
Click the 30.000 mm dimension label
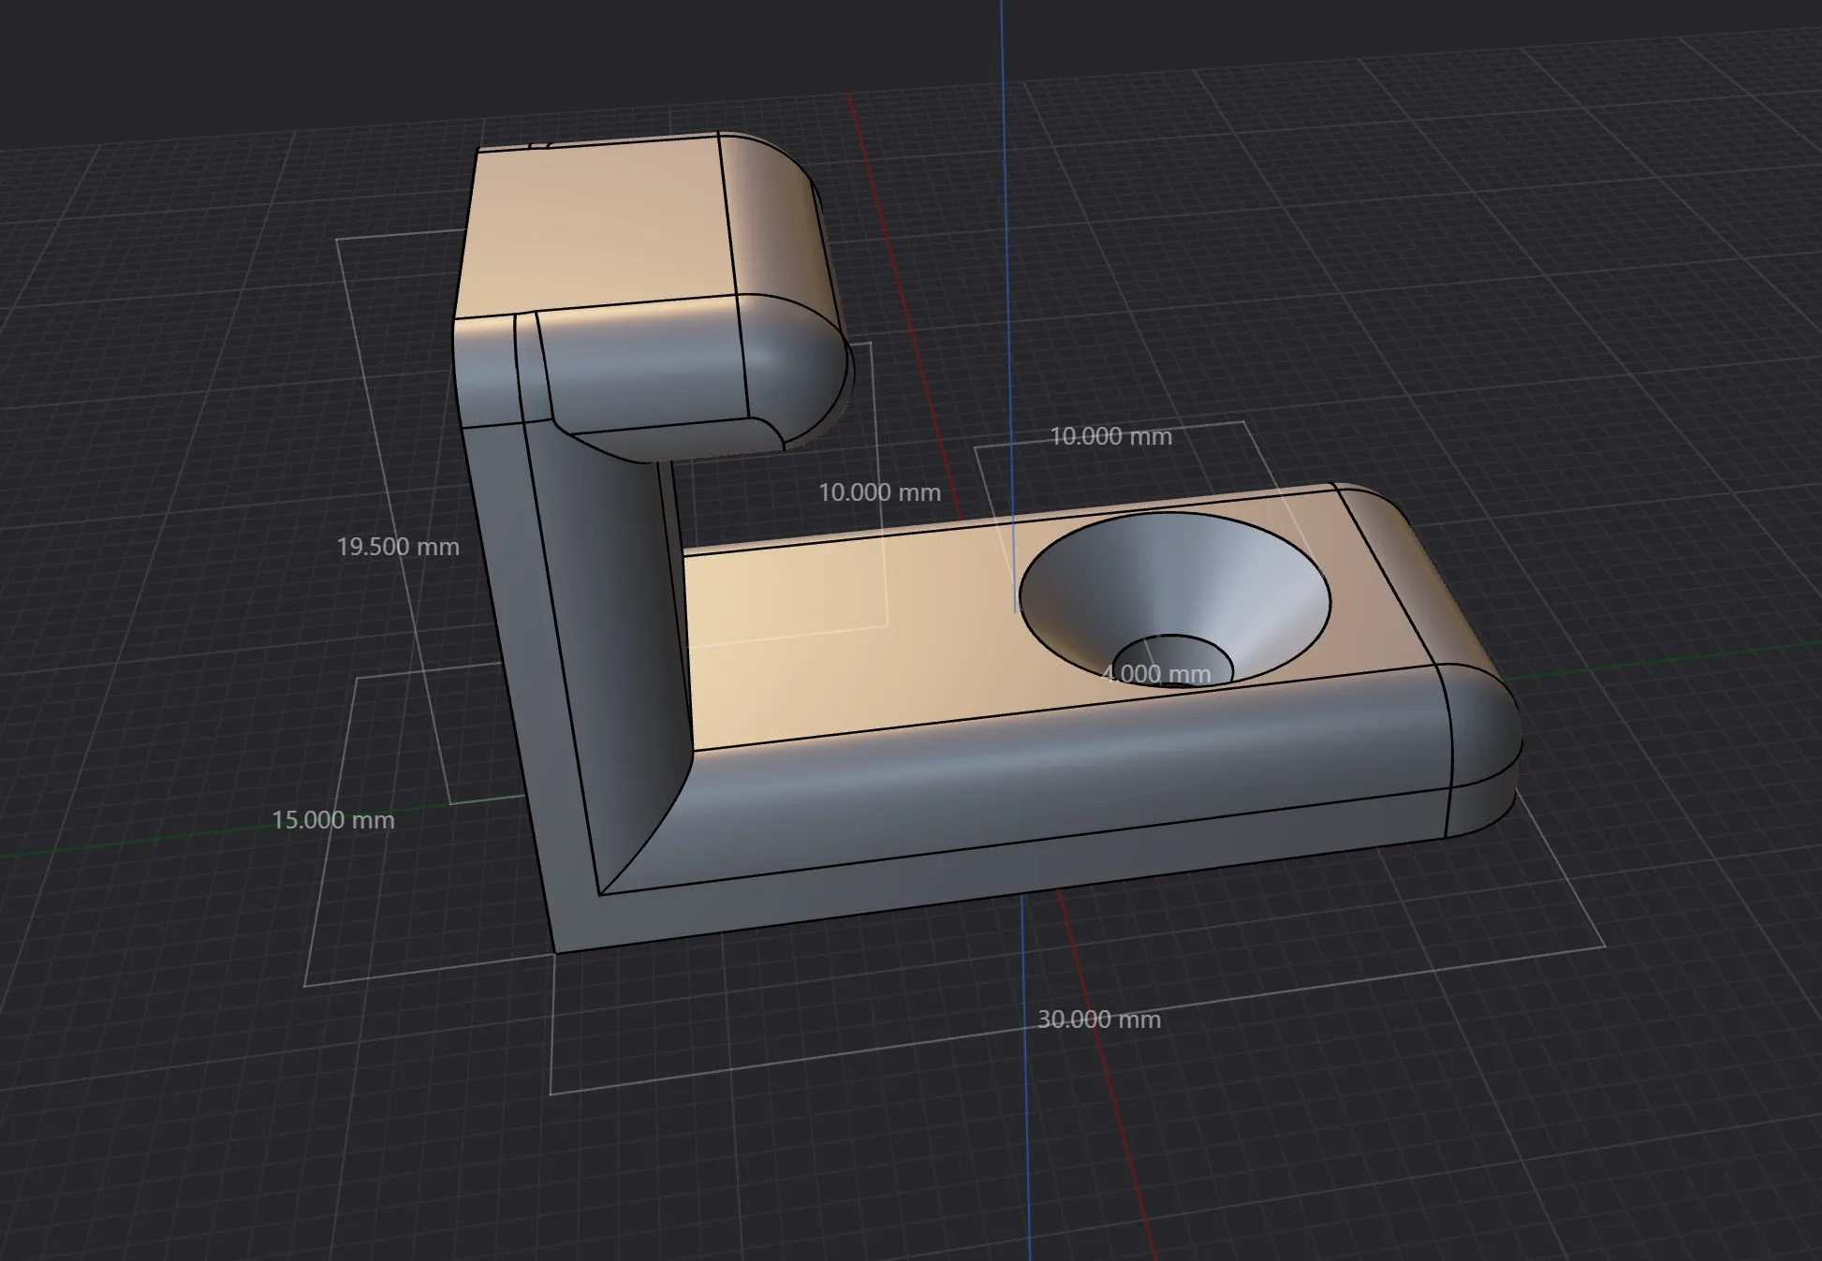[1098, 1019]
